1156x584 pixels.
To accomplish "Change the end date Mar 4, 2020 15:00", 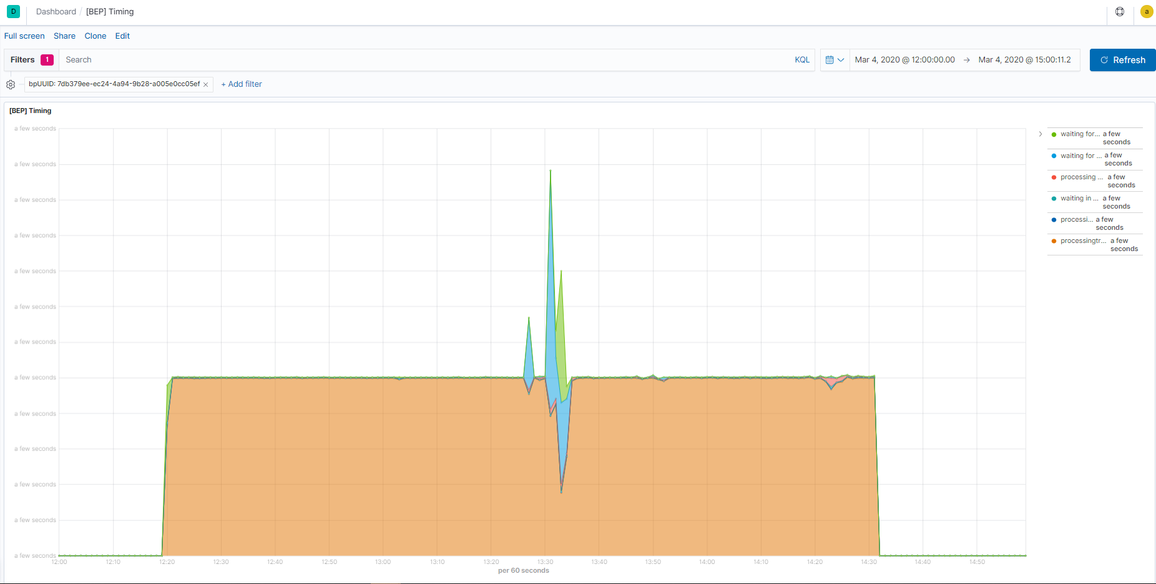I will pos(1024,60).
